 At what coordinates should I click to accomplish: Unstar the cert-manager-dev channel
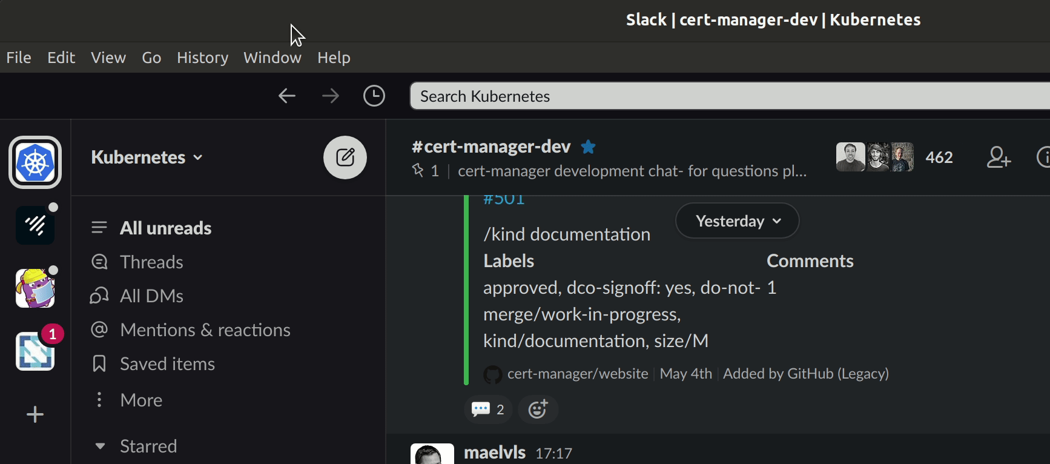(x=588, y=147)
